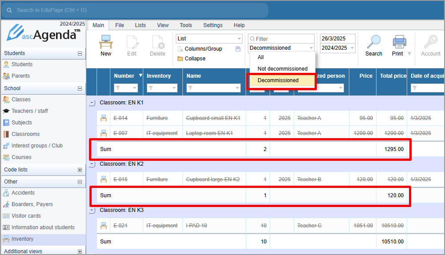Image resolution: width=445 pixels, height=255 pixels.
Task: Open Teachers / staff in sidebar
Action: pos(29,111)
